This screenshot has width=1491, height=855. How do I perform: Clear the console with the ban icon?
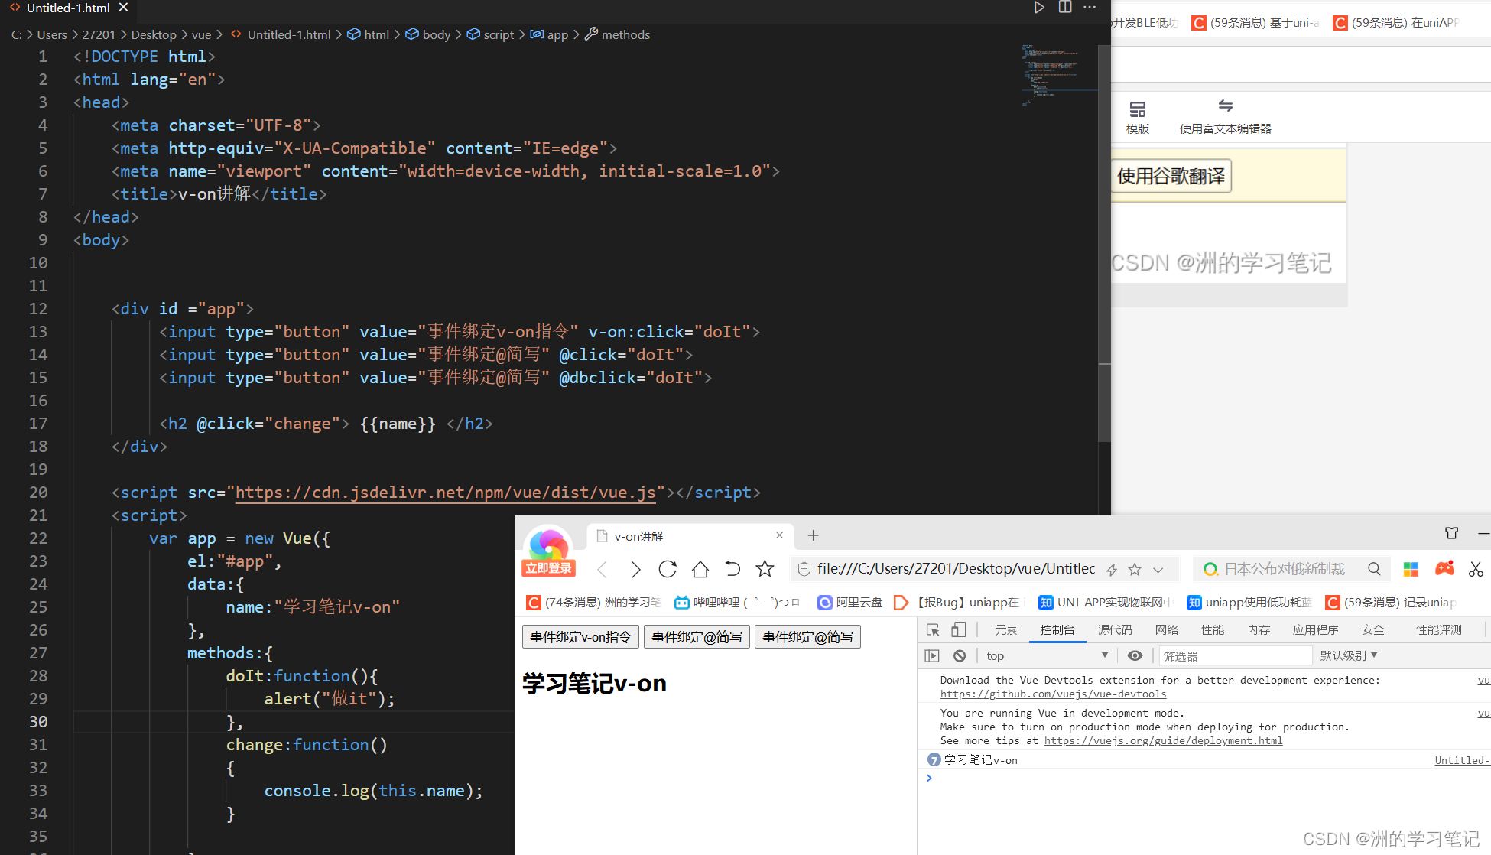point(960,655)
